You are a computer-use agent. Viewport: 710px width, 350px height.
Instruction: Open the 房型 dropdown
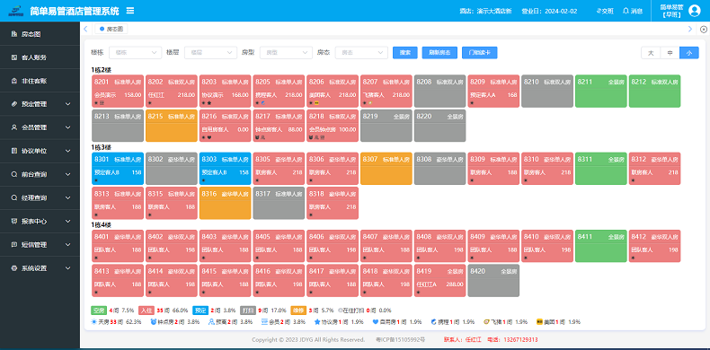click(x=286, y=52)
